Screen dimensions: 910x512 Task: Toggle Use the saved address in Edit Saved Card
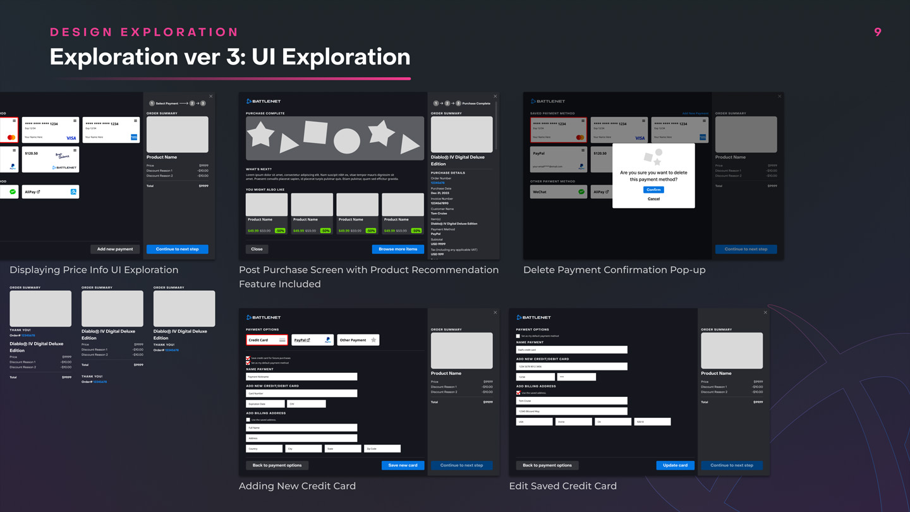pos(518,393)
